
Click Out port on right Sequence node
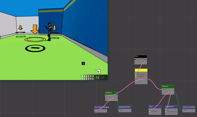coord(173,91)
